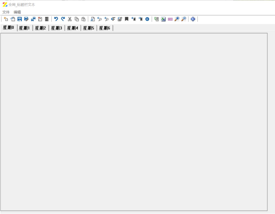Copy selection with the copy icon

click(x=77, y=19)
